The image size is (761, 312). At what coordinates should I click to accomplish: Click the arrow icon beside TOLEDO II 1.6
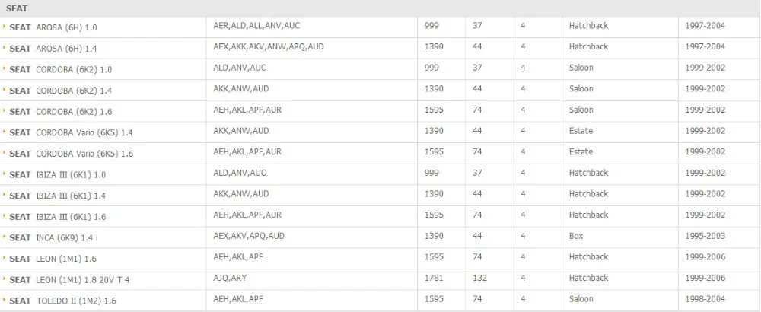click(5, 300)
